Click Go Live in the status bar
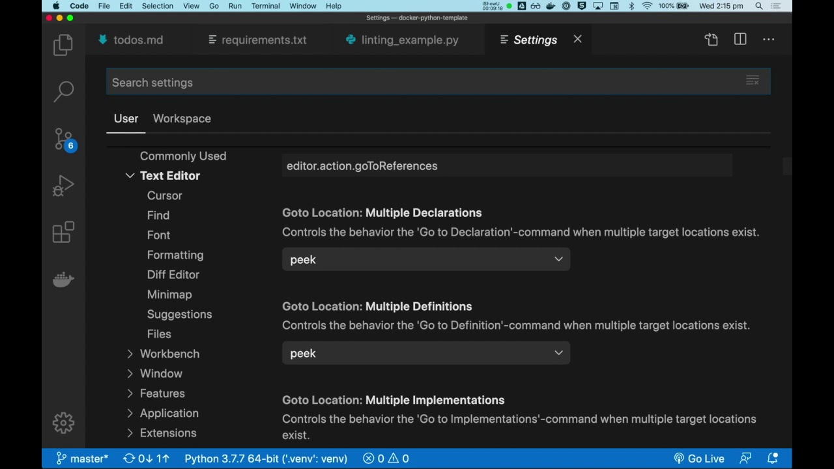This screenshot has height=469, width=834. (699, 459)
